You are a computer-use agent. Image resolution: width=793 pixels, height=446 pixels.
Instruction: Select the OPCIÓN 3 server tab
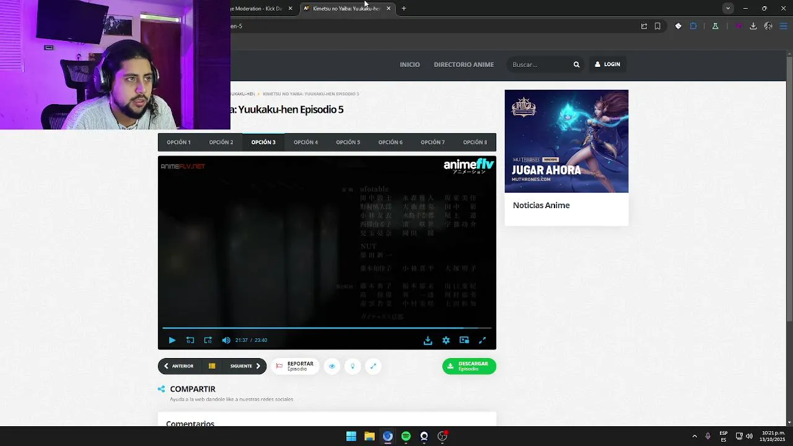coord(263,142)
